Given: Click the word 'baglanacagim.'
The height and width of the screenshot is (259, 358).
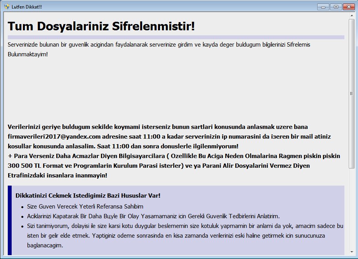Looking at the screenshot, I should (45, 245).
